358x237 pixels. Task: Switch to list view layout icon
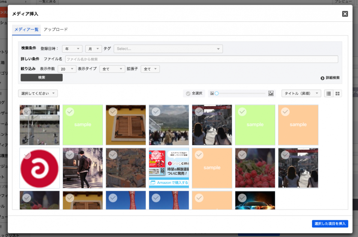329,93
